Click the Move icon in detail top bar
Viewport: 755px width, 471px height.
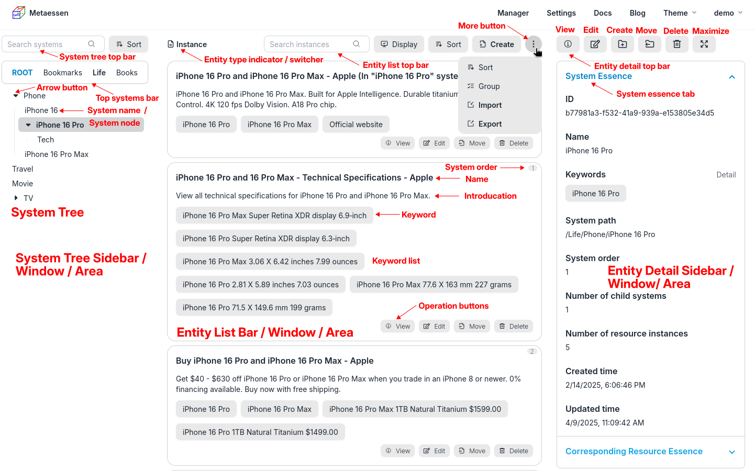pos(649,44)
